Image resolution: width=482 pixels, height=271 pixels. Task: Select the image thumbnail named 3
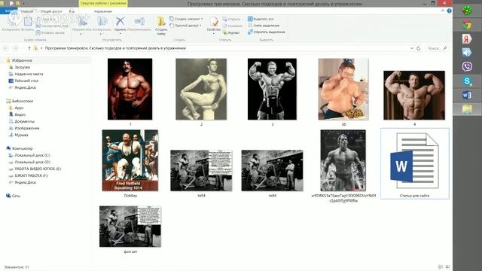click(x=273, y=89)
